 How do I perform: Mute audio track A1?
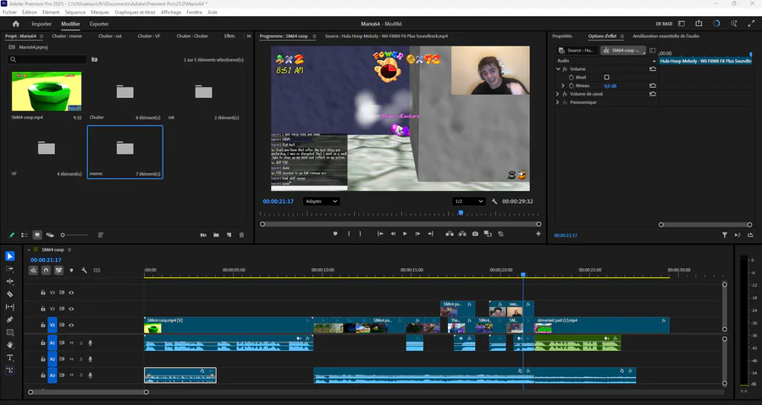pos(71,343)
